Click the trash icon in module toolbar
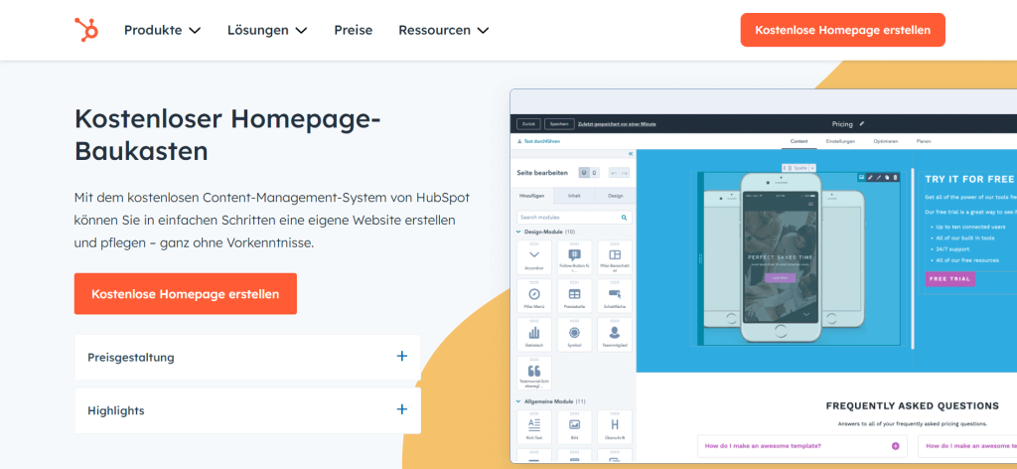Image resolution: width=1017 pixels, height=469 pixels. (896, 177)
